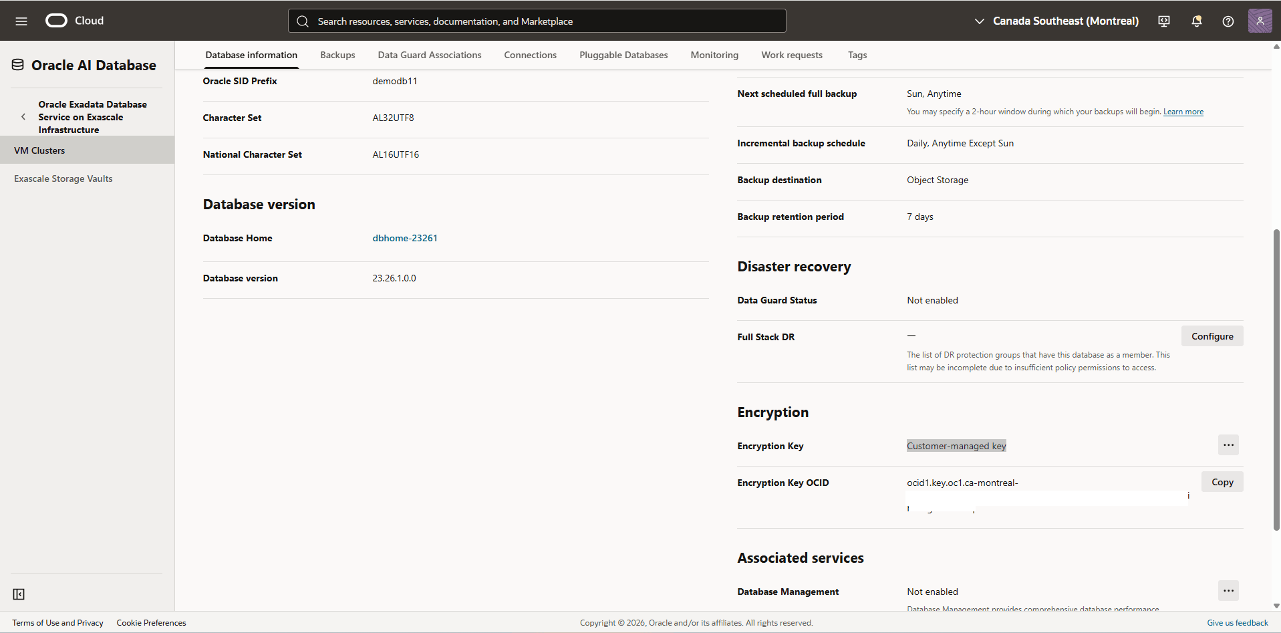
Task: Click the scrollbar up arrow
Action: pyautogui.click(x=1276, y=46)
